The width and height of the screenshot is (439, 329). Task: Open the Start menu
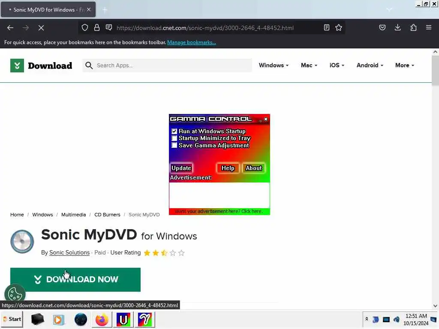pyautogui.click(x=12, y=319)
